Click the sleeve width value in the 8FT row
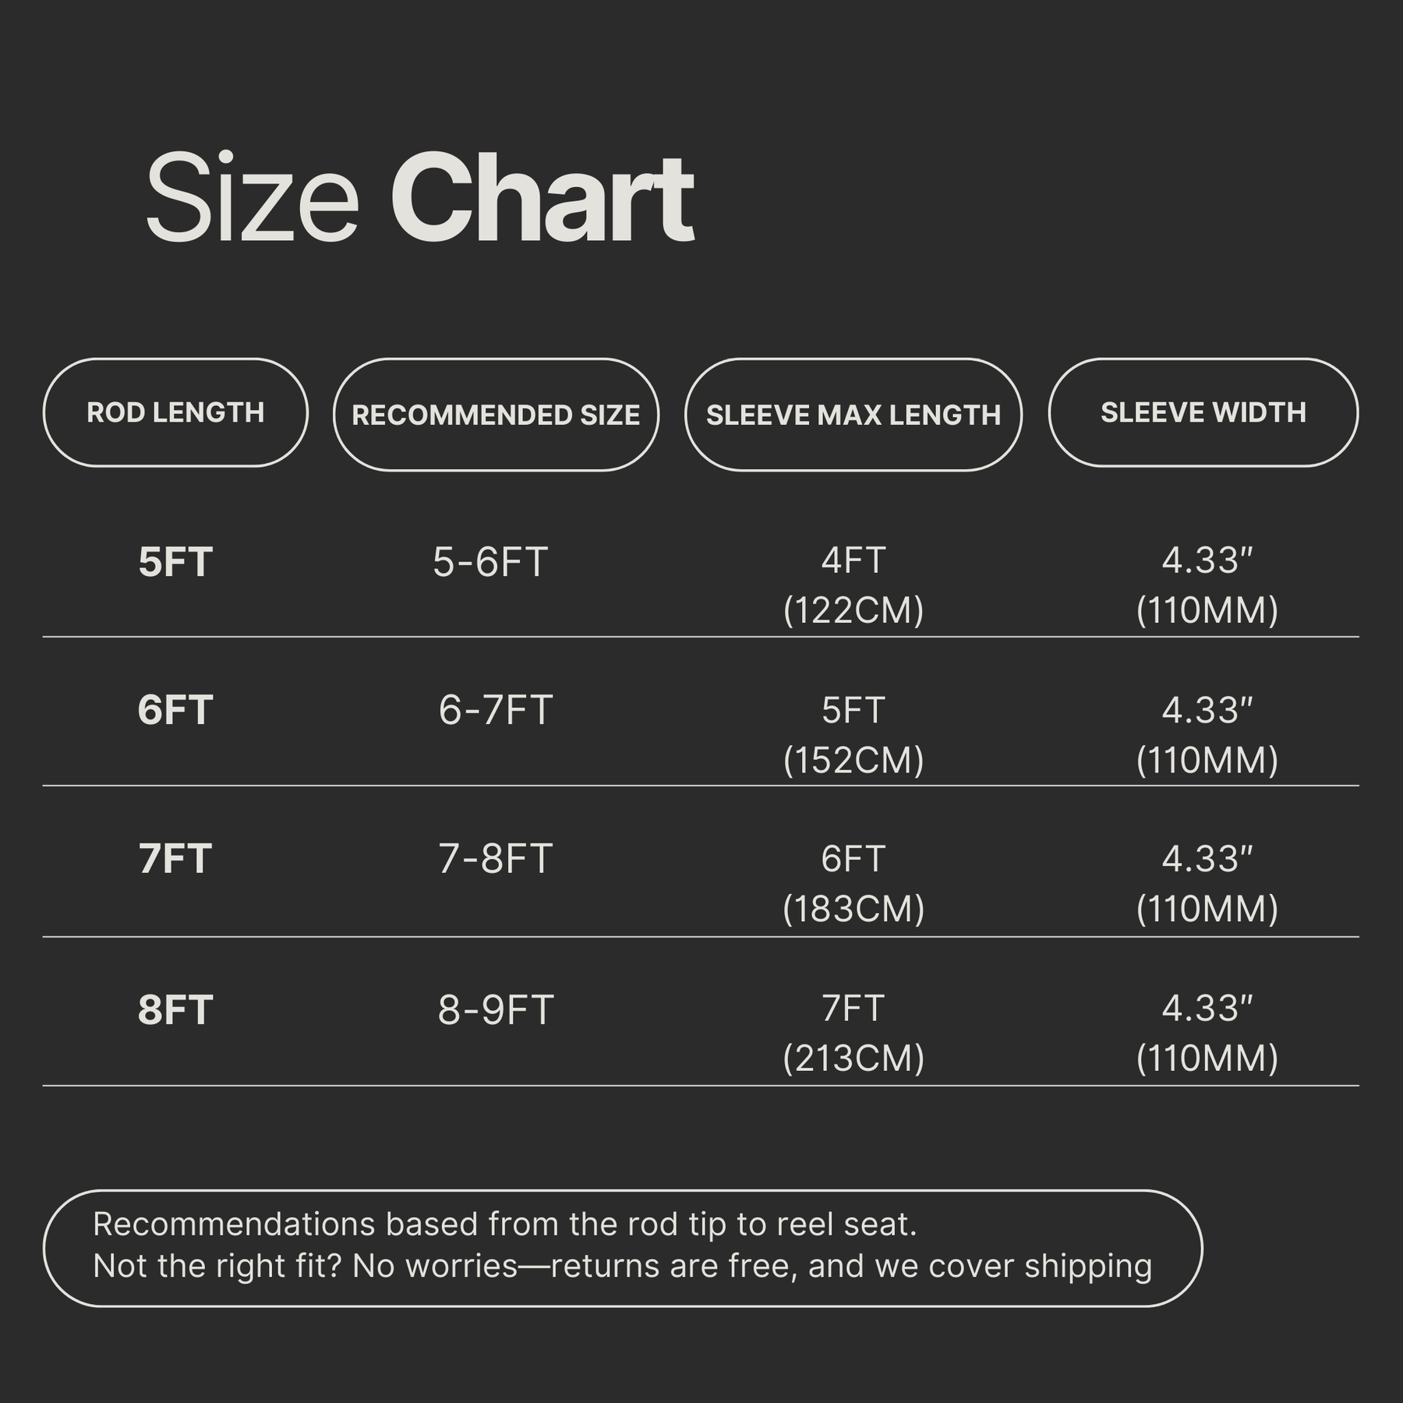This screenshot has width=1403, height=1403. (1207, 1033)
